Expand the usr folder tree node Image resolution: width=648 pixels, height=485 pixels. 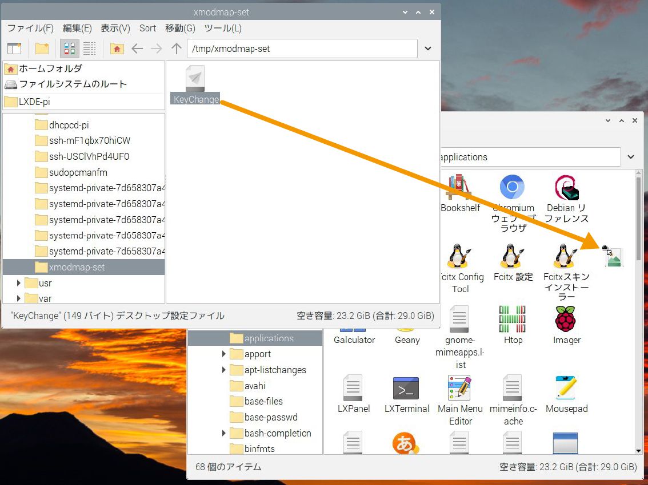pos(19,283)
